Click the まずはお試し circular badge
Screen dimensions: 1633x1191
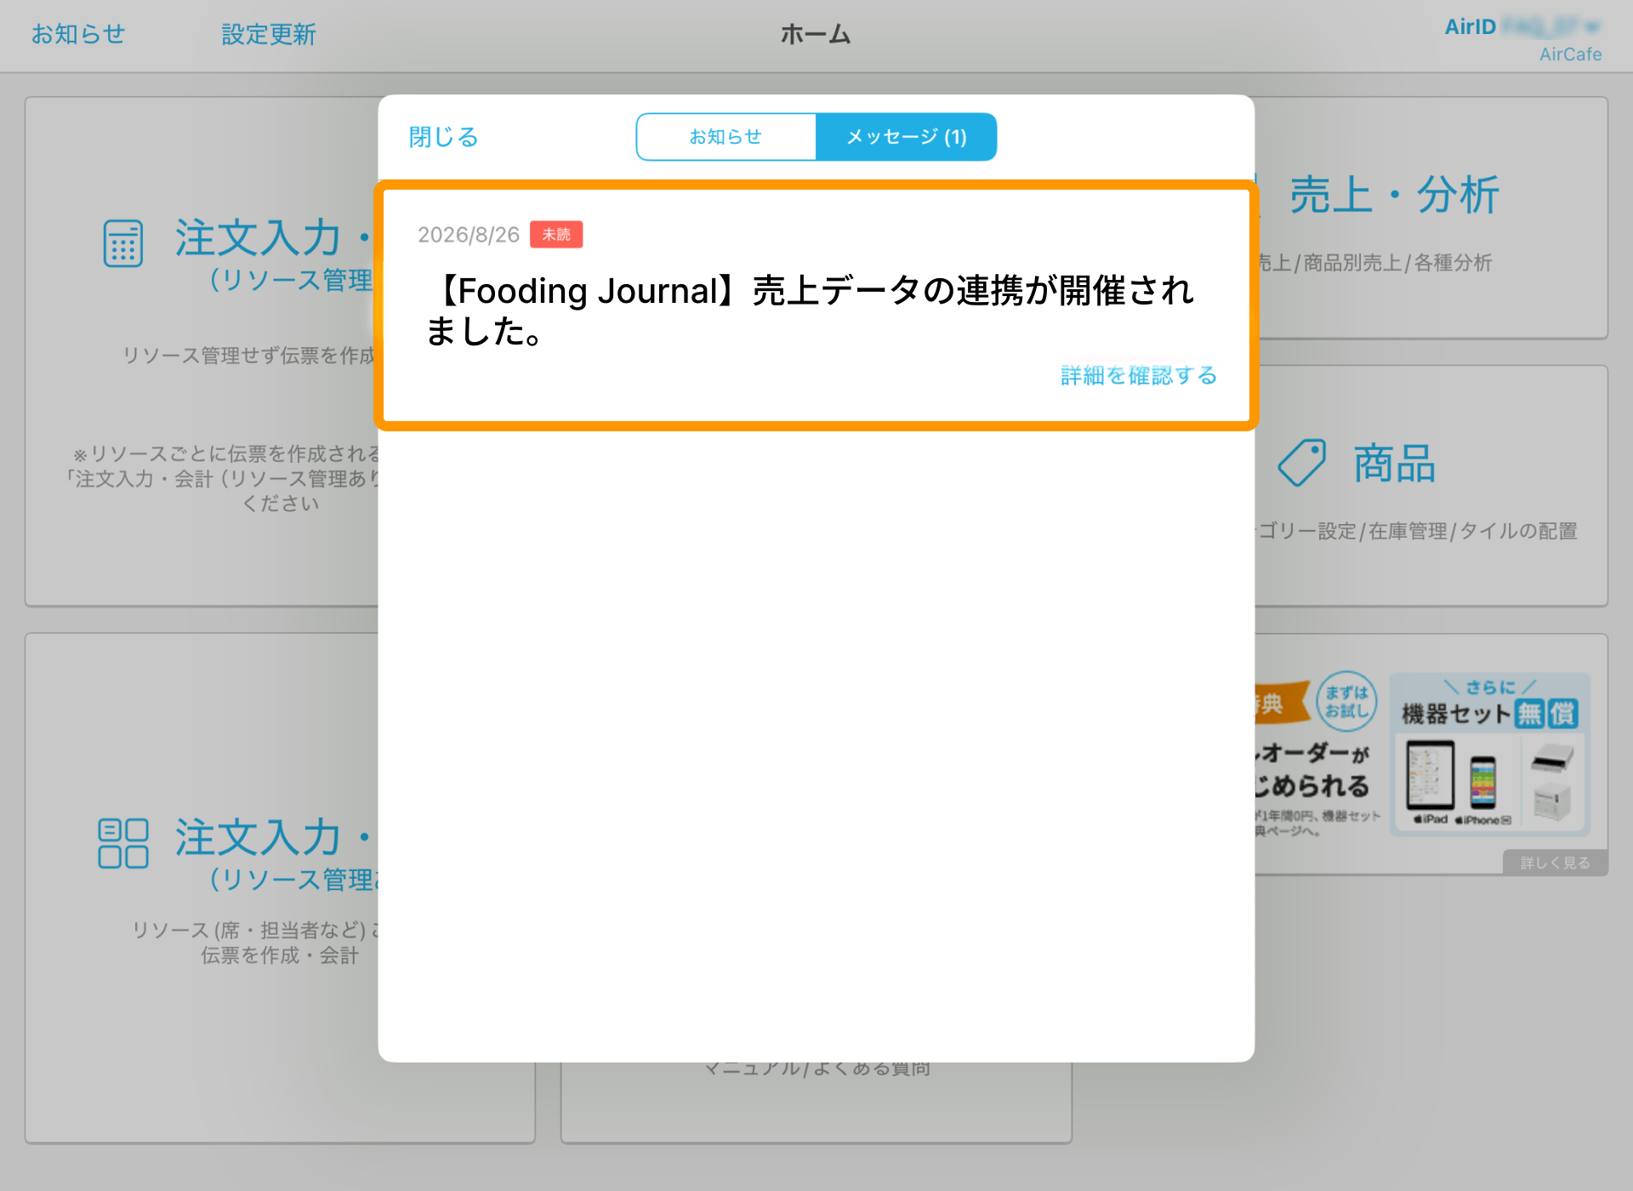(1346, 702)
